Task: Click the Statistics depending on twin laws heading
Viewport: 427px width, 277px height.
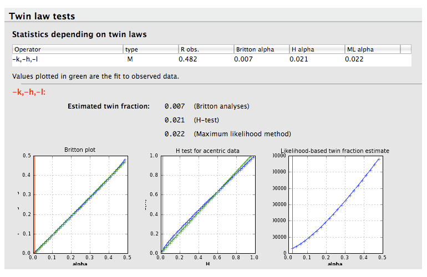Action: [79, 34]
